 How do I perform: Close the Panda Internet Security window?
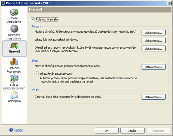[169, 3]
